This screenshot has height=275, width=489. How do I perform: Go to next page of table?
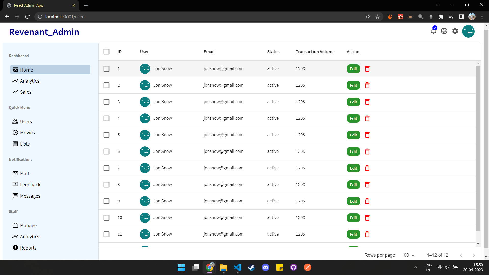tap(474, 255)
